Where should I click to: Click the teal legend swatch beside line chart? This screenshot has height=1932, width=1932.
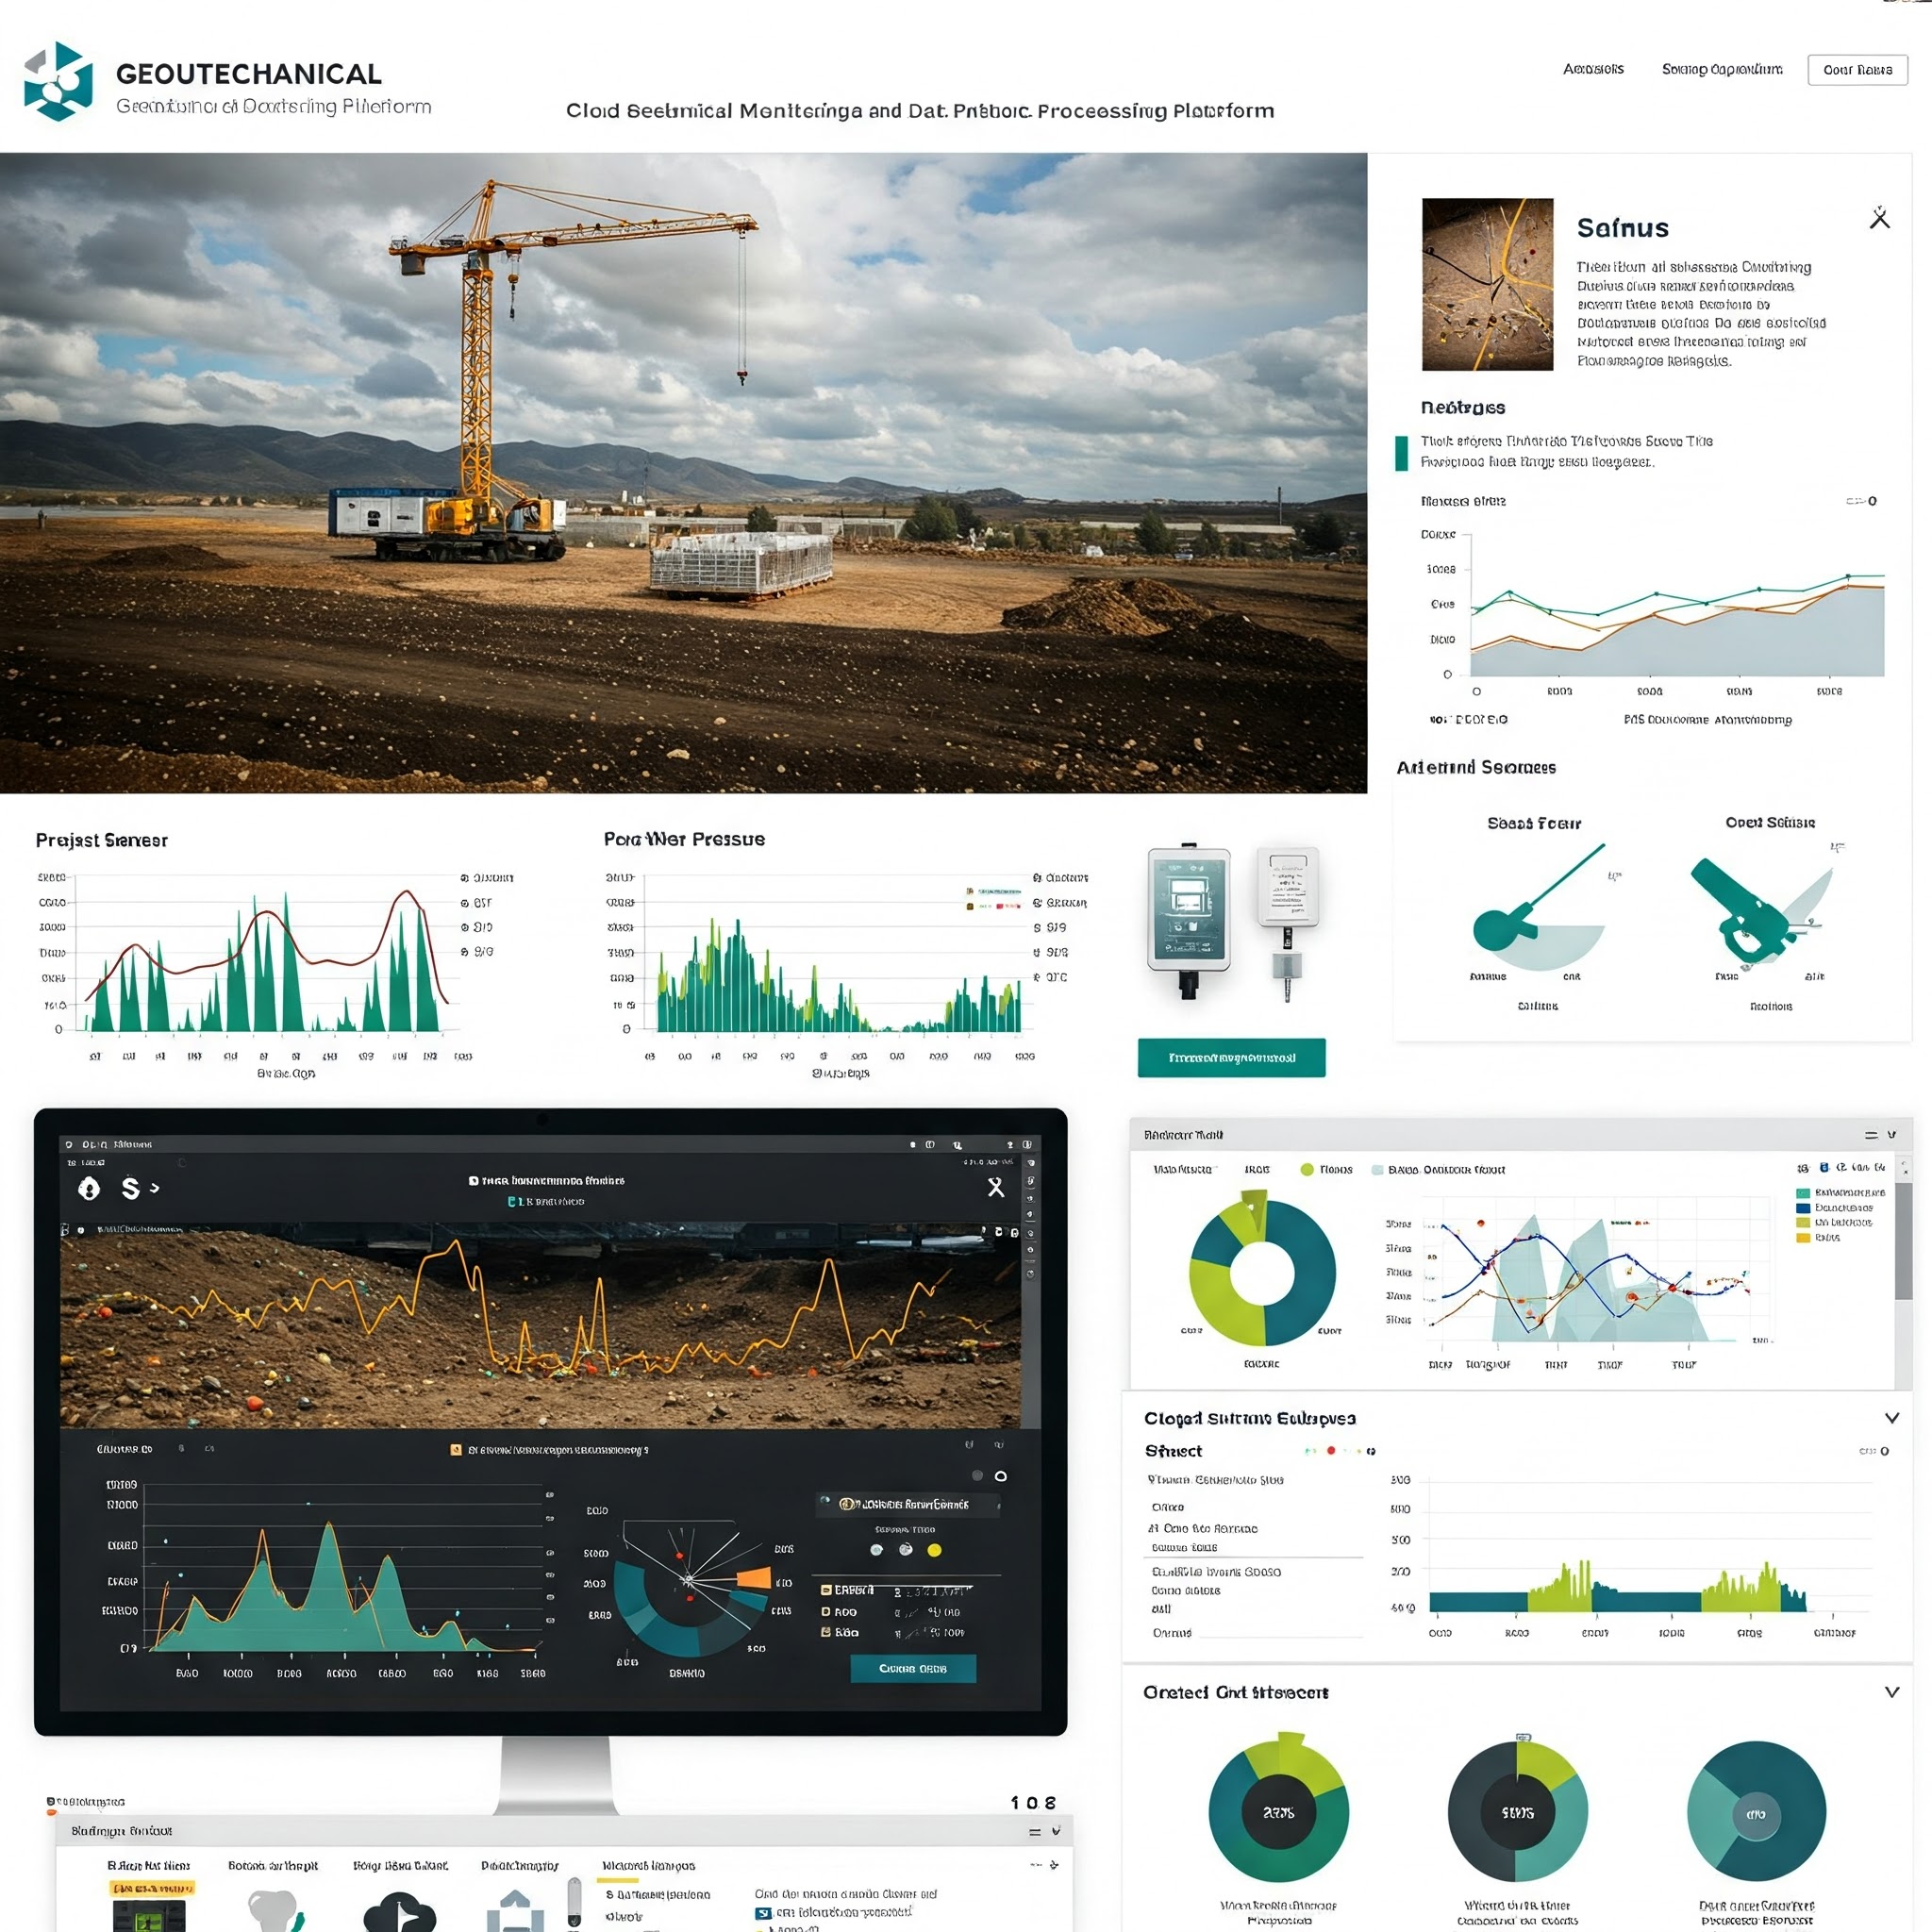coord(1803,1193)
